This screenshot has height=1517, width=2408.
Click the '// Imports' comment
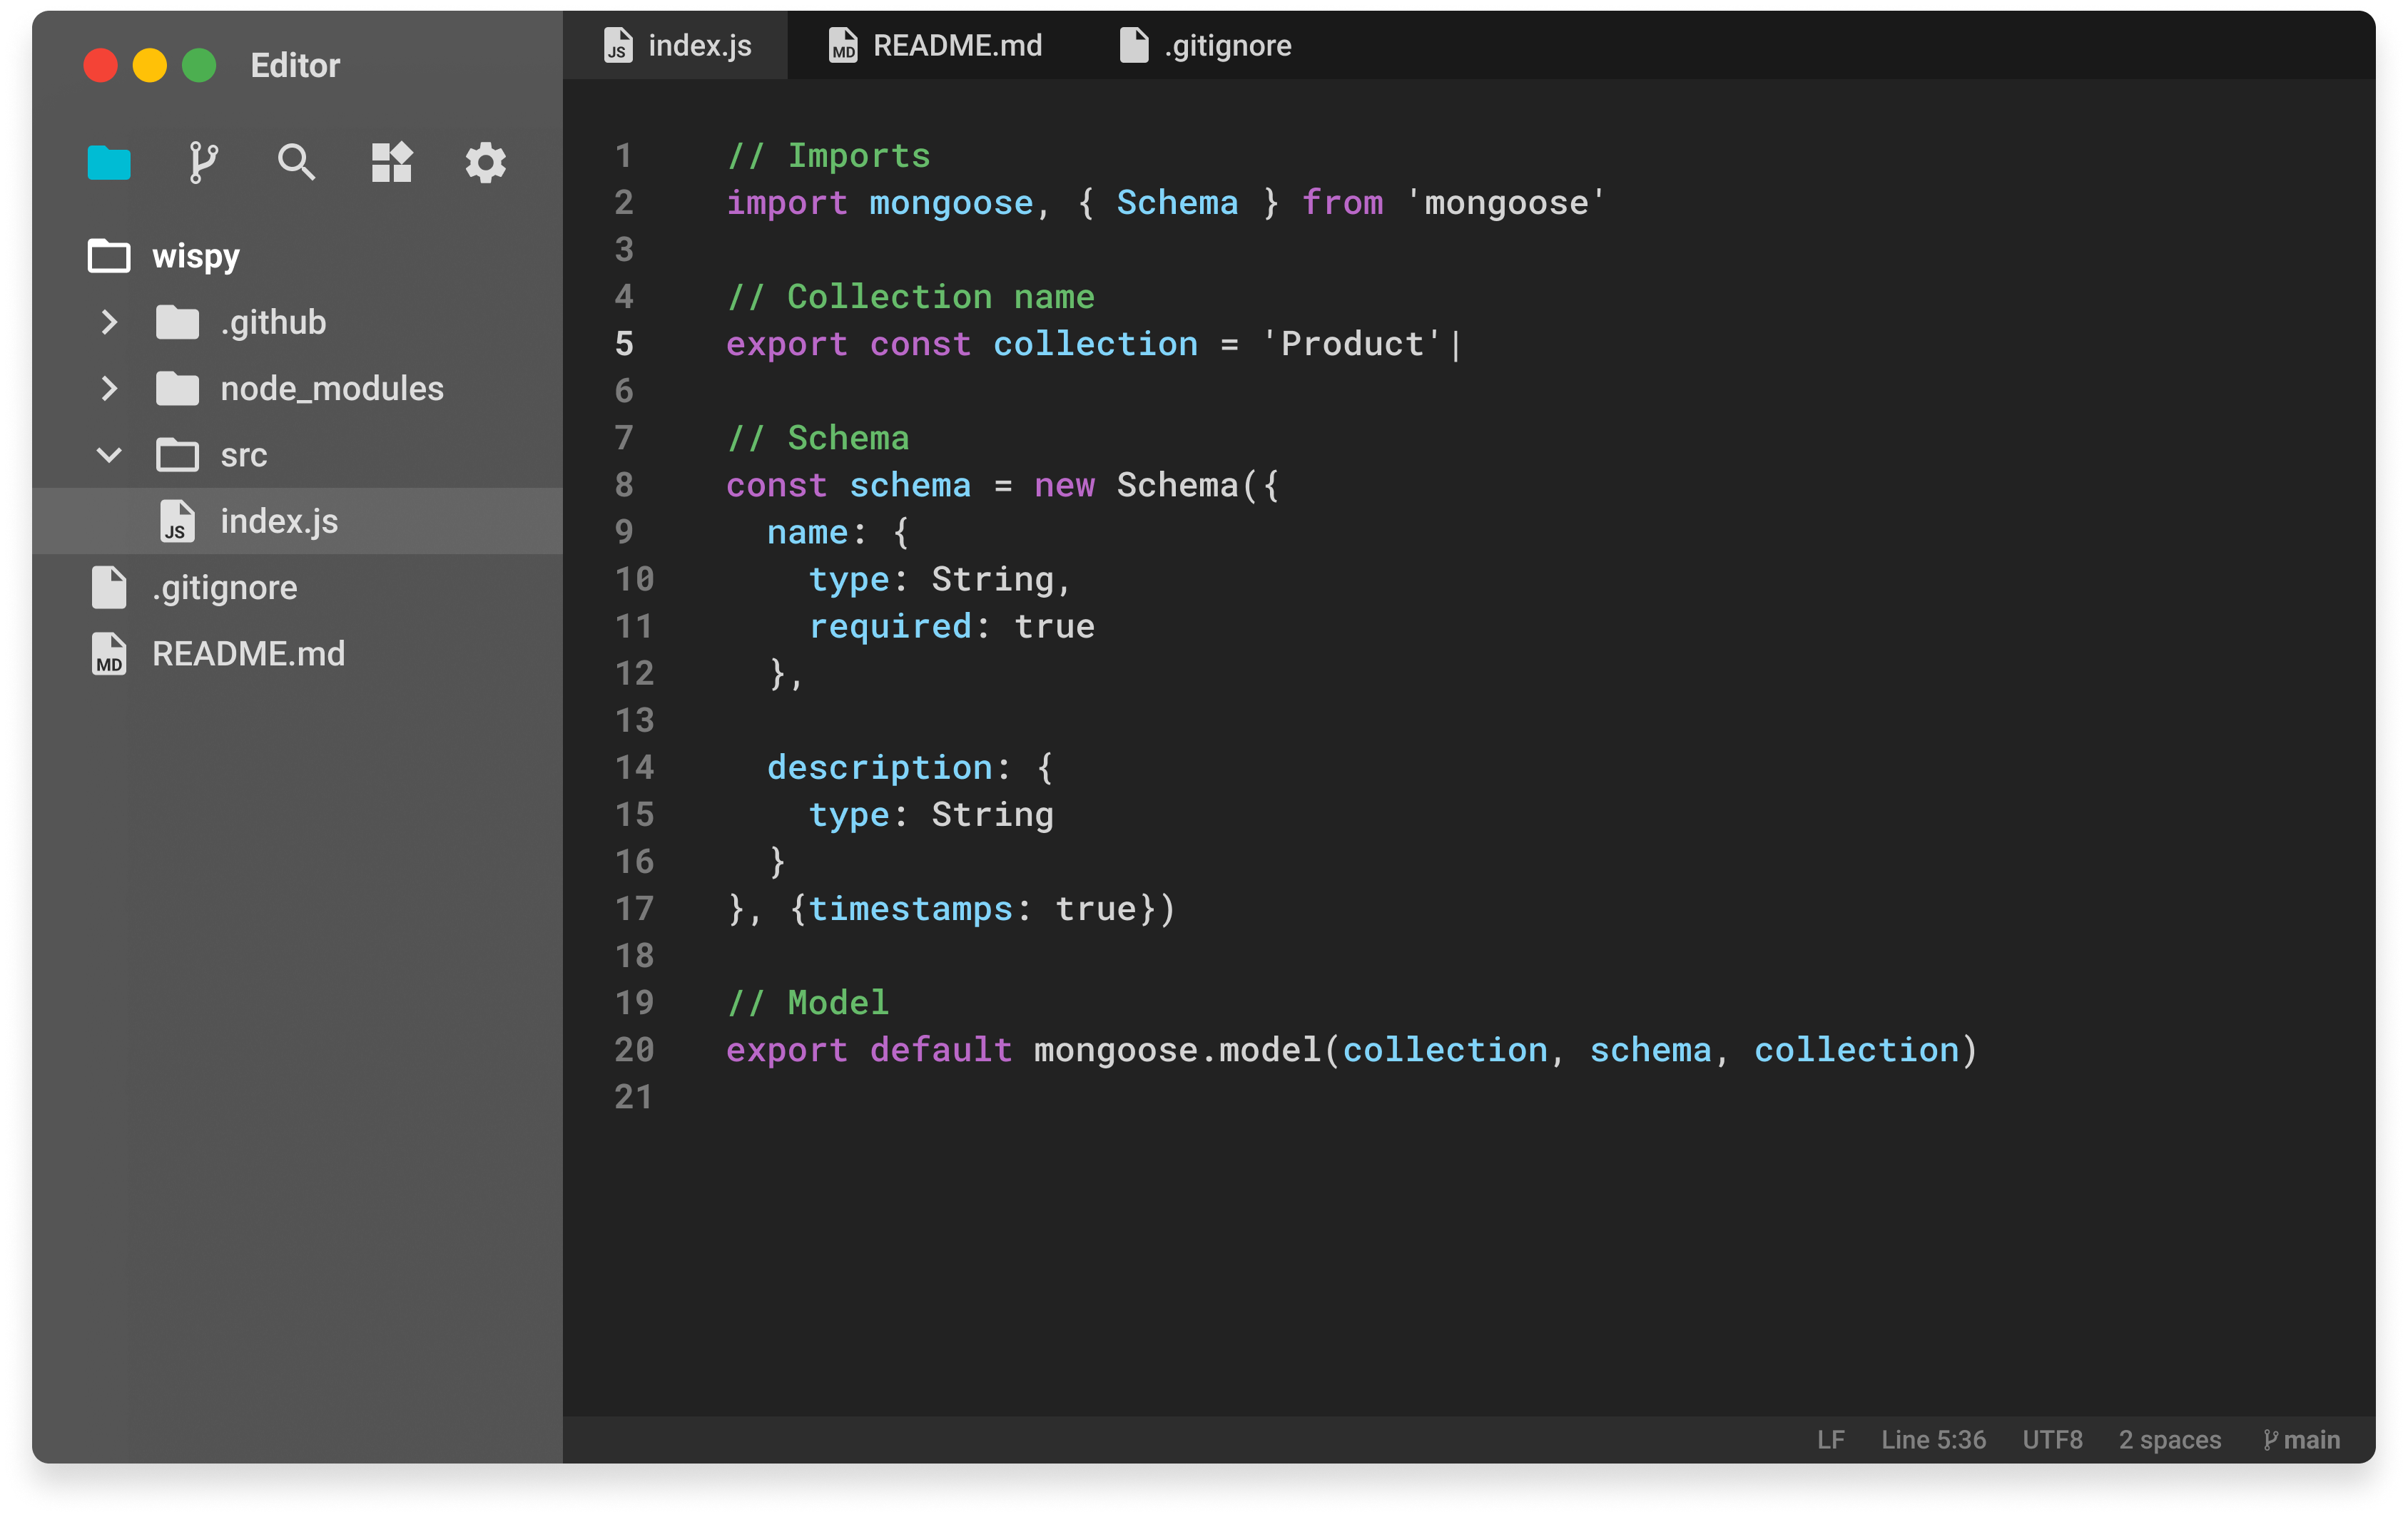pyautogui.click(x=828, y=156)
